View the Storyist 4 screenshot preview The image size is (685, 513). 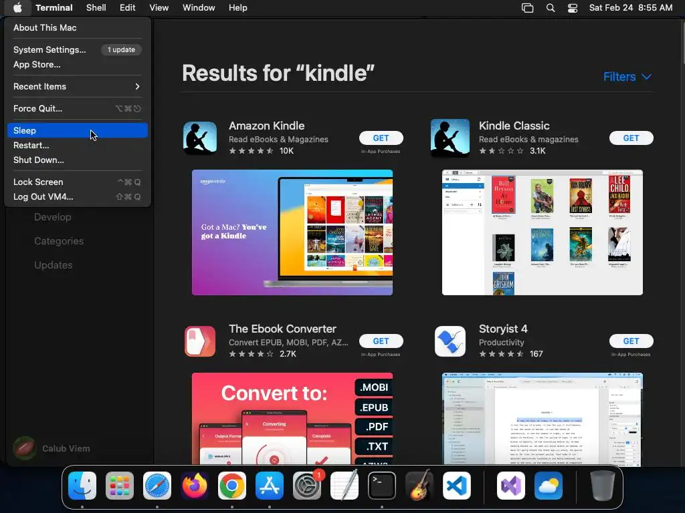[542, 418]
